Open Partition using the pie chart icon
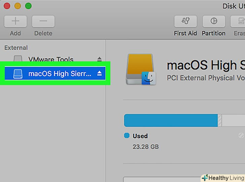The image size is (245, 182). (x=214, y=22)
